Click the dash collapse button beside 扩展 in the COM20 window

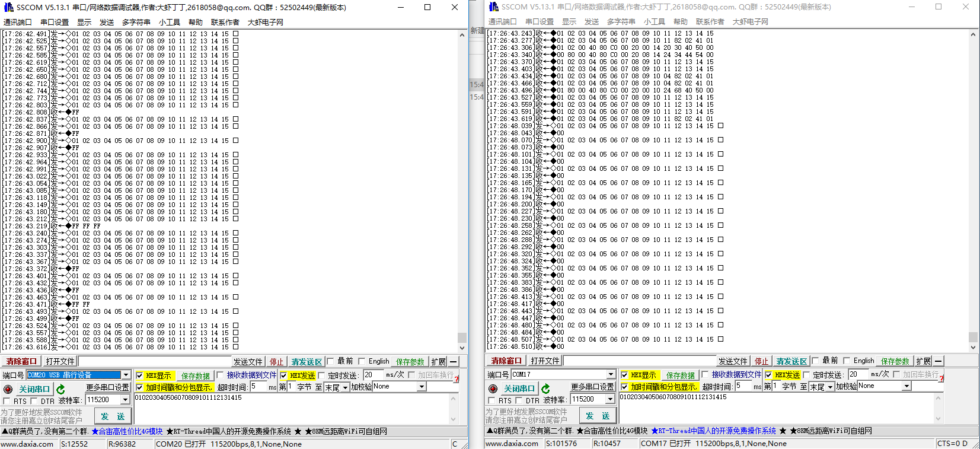coord(454,362)
